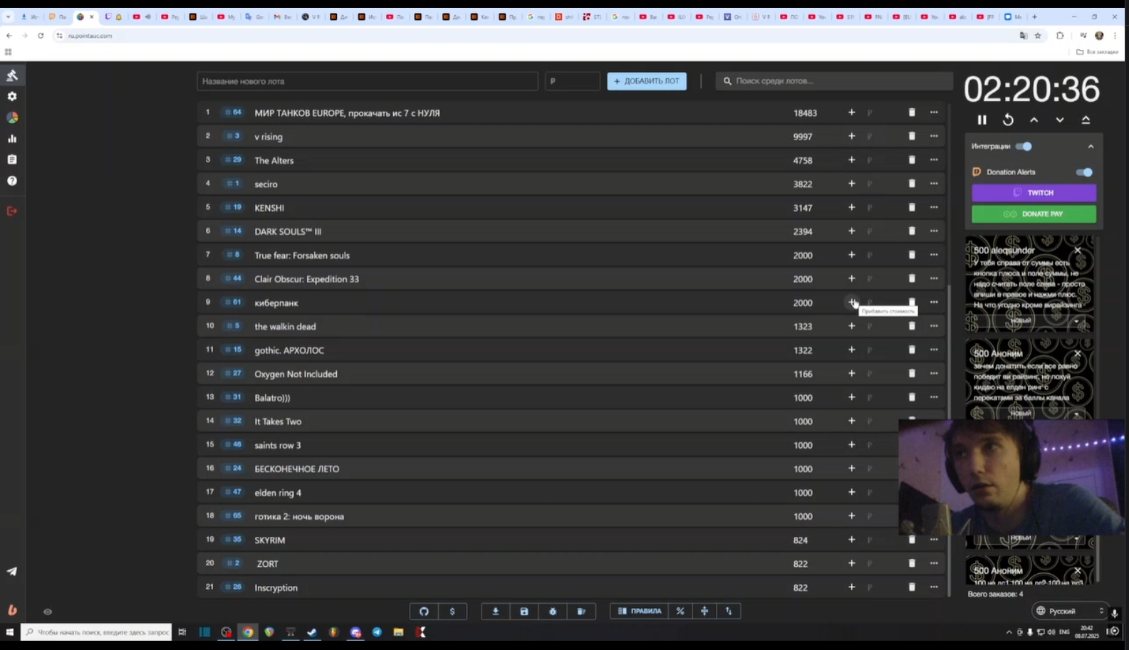Decrease timer with down chevron

[1060, 120]
